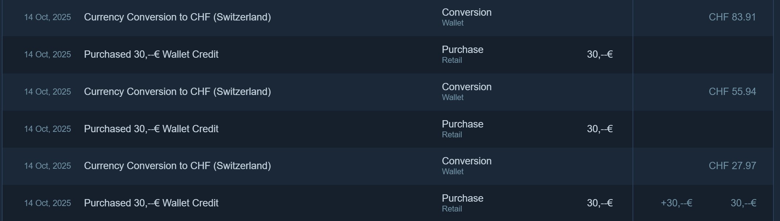The height and width of the screenshot is (221, 780).
Task: Click Purchase Retail type in +30,--€ row
Action: click(x=462, y=203)
